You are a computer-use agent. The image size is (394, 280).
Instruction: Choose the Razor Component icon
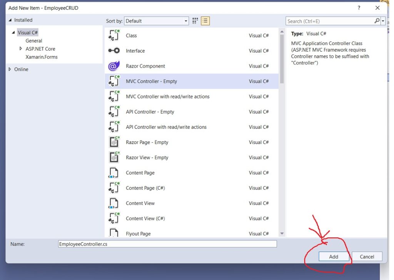(x=114, y=66)
